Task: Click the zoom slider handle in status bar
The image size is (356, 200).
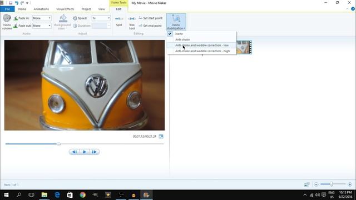Action: click(x=332, y=184)
